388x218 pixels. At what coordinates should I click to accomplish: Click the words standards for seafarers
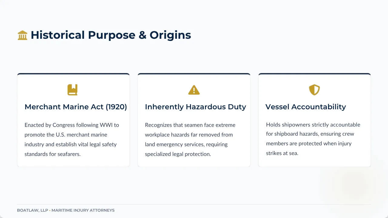point(52,154)
